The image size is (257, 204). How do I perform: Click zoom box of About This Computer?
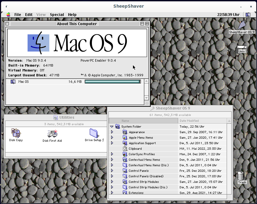142,24
